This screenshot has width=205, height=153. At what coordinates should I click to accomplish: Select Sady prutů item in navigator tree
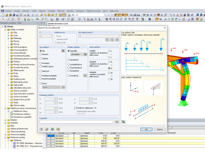(18, 85)
